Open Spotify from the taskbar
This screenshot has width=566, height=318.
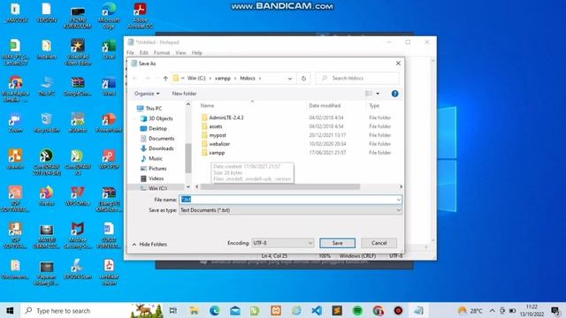coord(357,310)
